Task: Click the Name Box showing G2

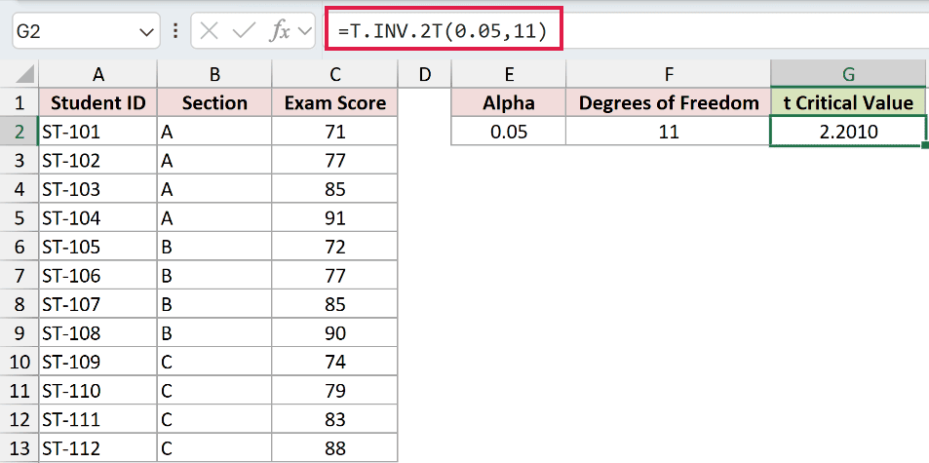Action: click(86, 31)
